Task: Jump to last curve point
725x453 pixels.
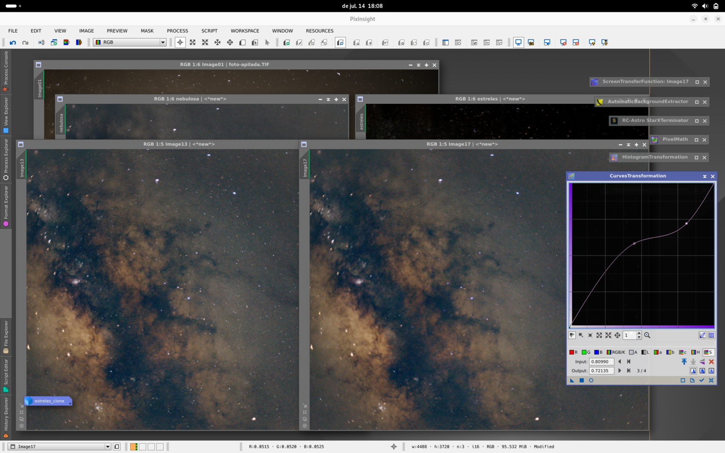Action: click(629, 371)
